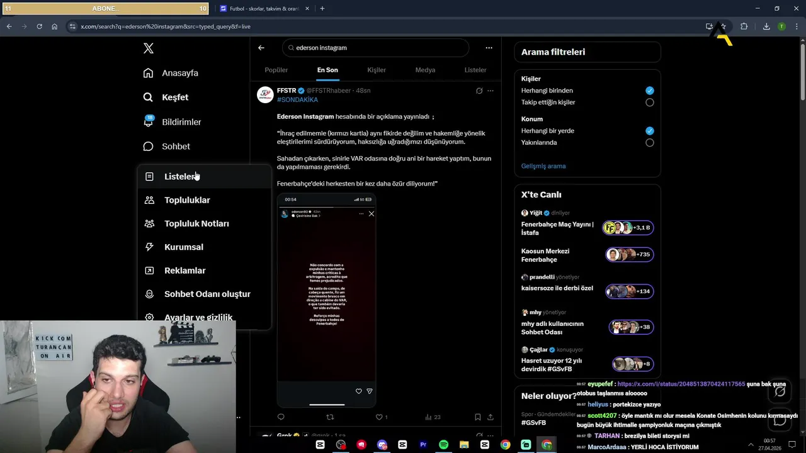Open Bildirimler notifications bell
This screenshot has width=806, height=453.
tap(149, 121)
